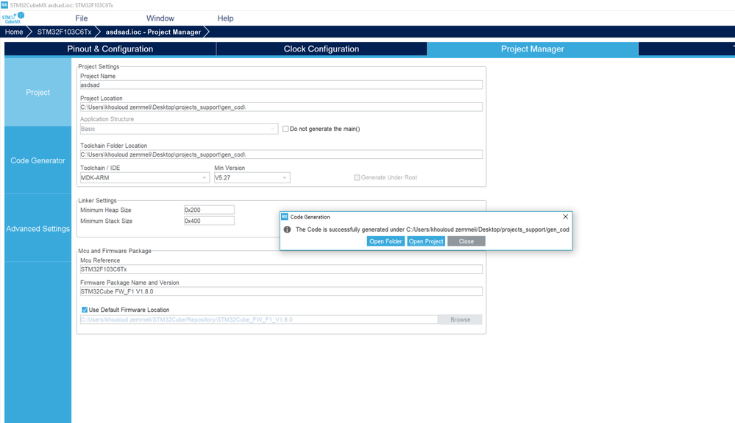Click the Close button in dialog
Image resolution: width=735 pixels, height=423 pixels.
[466, 241]
